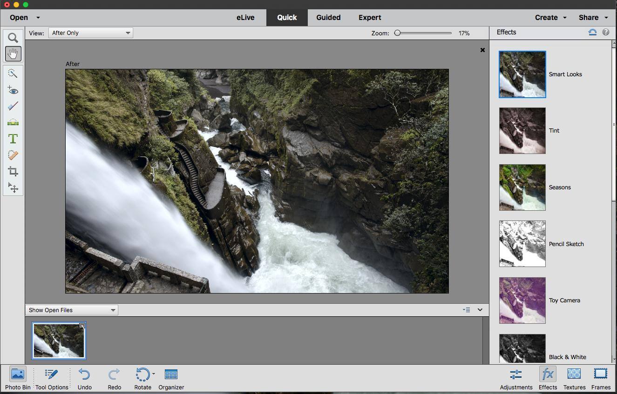Show the Adjustments panel
Image resolution: width=617 pixels, height=394 pixels.
(516, 378)
